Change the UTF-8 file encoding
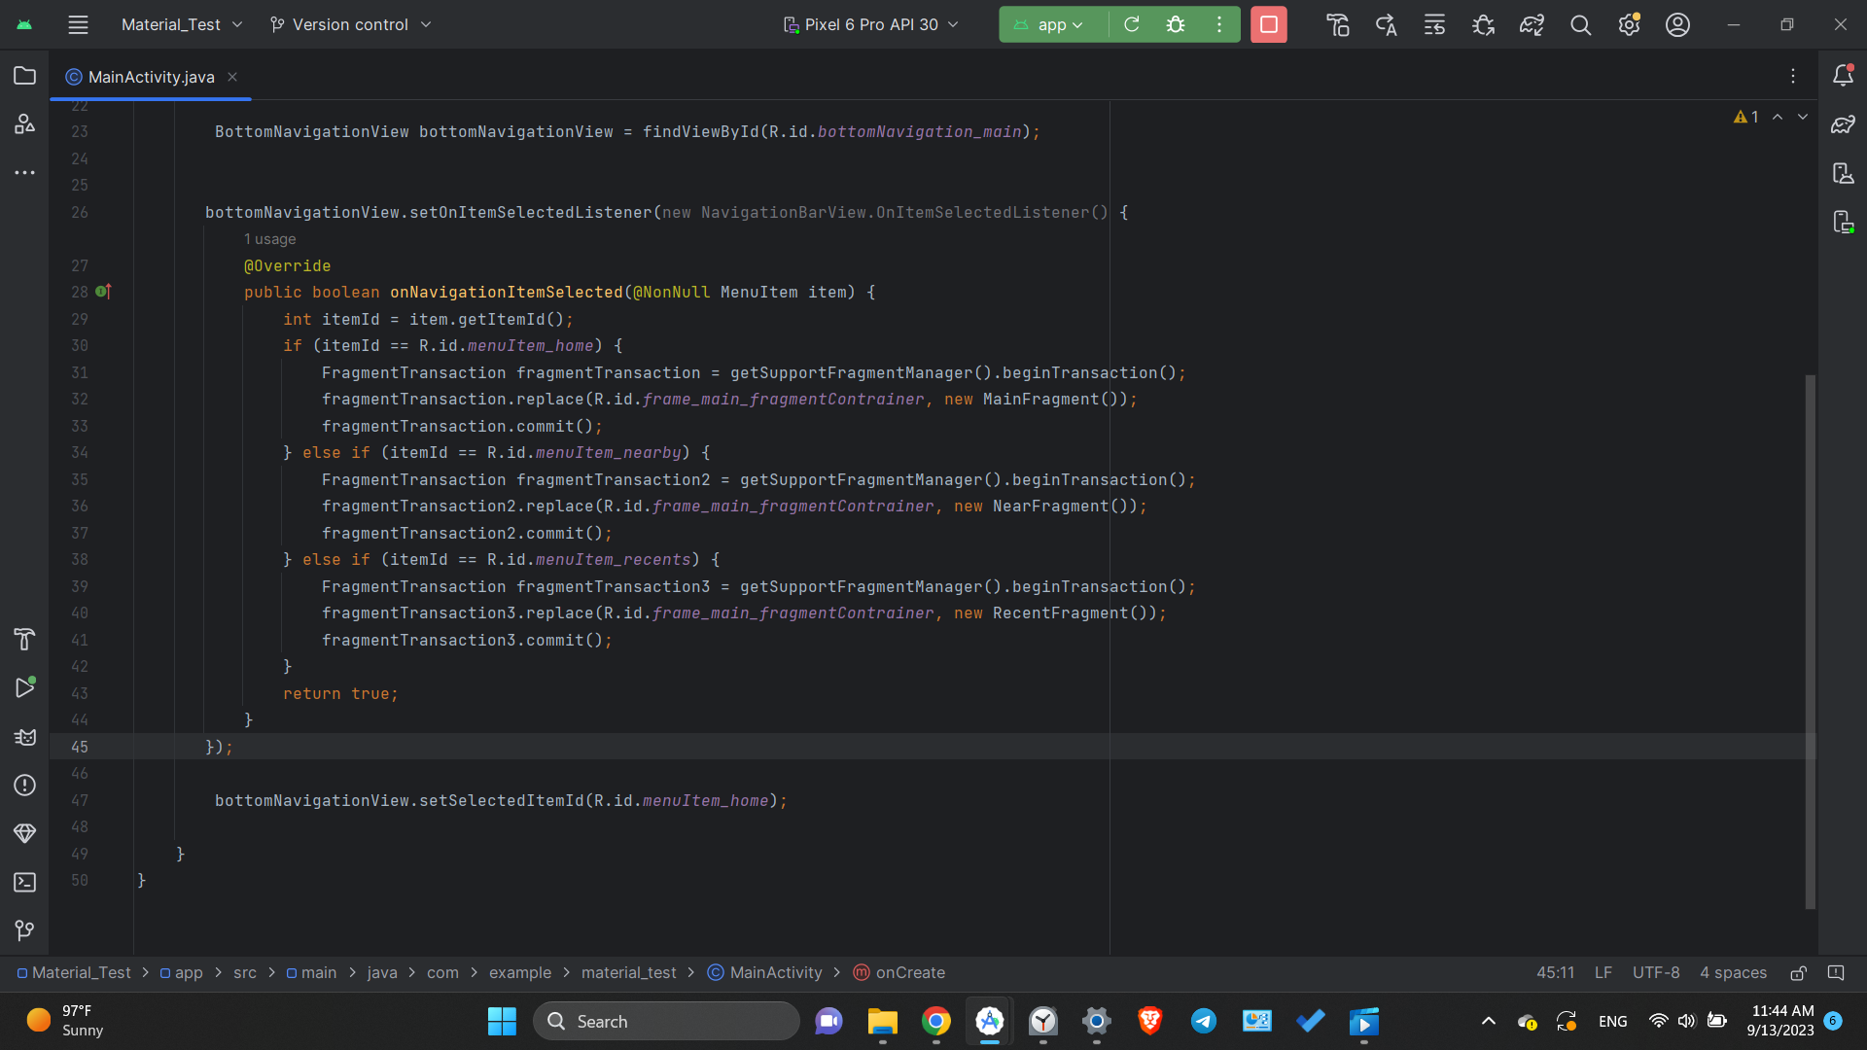The width and height of the screenshot is (1867, 1050). click(x=1656, y=972)
